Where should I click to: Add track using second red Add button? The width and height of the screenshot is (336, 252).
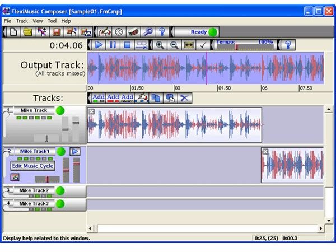tap(113, 98)
